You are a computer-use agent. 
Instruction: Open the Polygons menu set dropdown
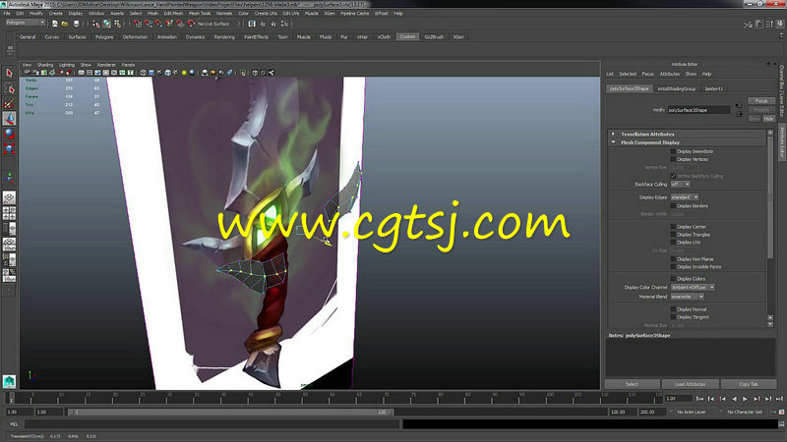(x=26, y=23)
